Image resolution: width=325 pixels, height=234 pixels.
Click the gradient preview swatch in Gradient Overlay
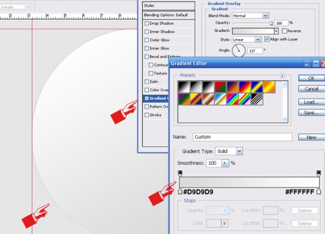click(x=253, y=31)
